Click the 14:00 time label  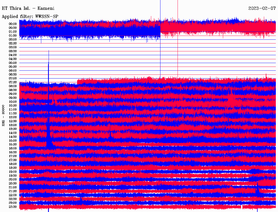click(x=13, y=133)
